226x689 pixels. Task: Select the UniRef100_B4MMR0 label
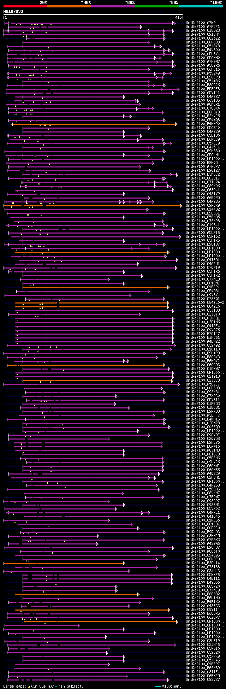click(203, 124)
